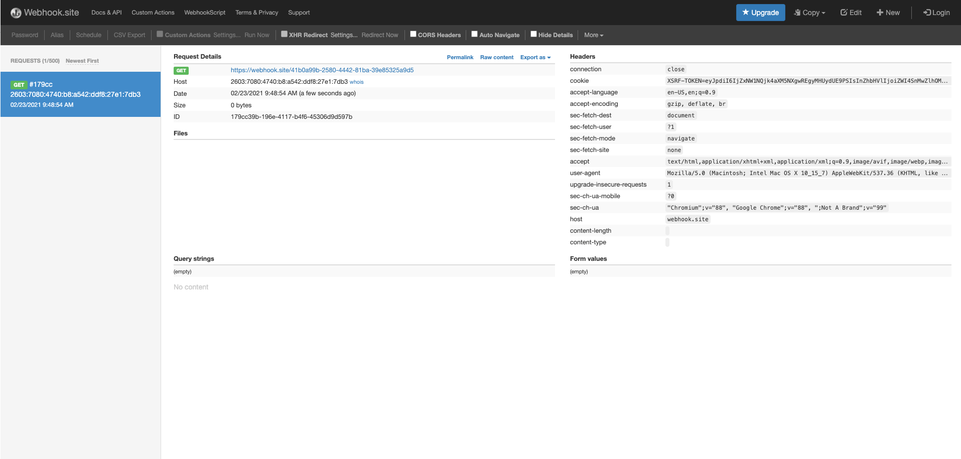Toggle the Hide Details checkbox
This screenshot has height=459, width=961.
click(533, 34)
